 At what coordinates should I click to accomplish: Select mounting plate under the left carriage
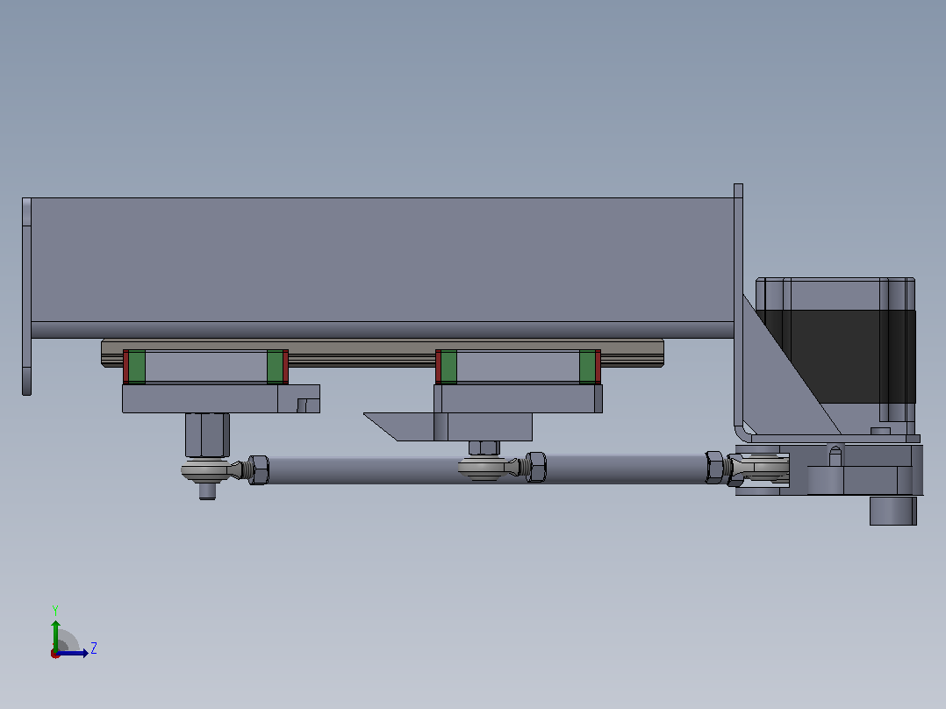[x=221, y=399]
